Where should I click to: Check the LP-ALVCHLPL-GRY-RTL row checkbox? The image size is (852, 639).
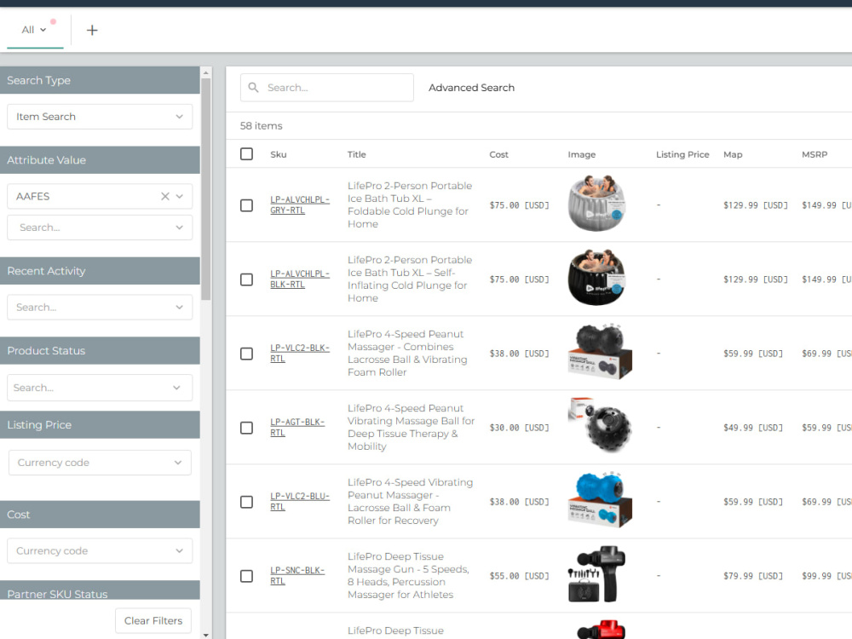point(247,205)
